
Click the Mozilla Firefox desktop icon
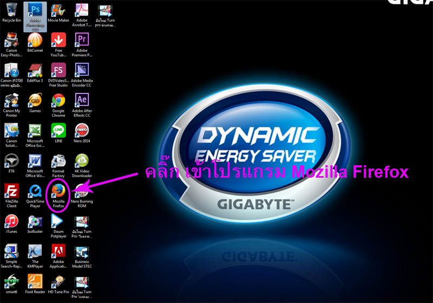[58, 191]
